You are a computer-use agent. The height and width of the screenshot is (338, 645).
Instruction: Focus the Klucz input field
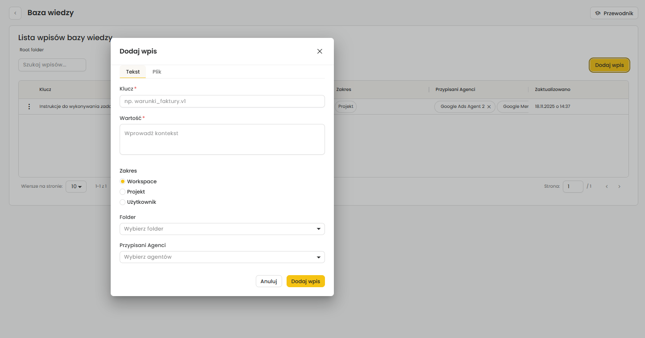[222, 101]
